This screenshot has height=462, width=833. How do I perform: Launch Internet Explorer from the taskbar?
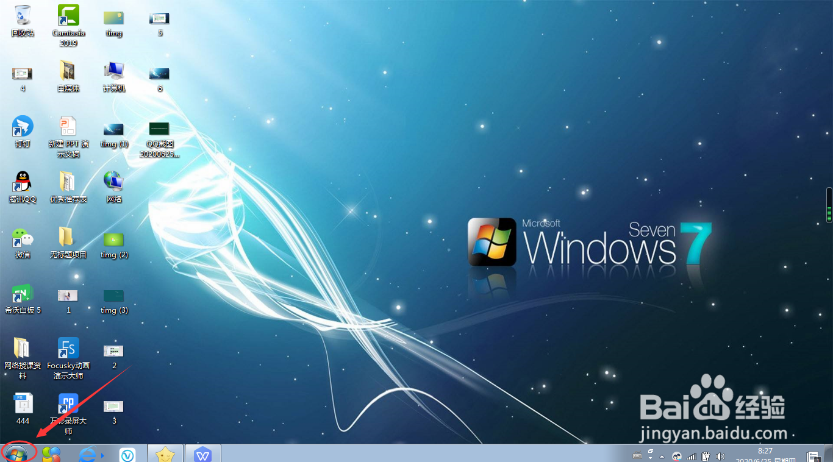[x=88, y=455]
